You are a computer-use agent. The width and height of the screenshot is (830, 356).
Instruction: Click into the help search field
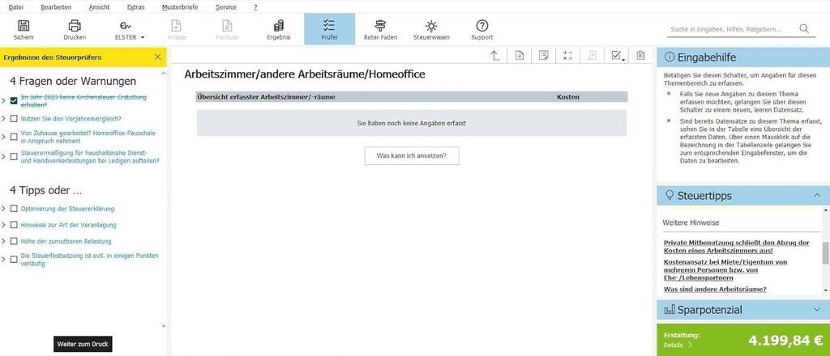click(730, 29)
